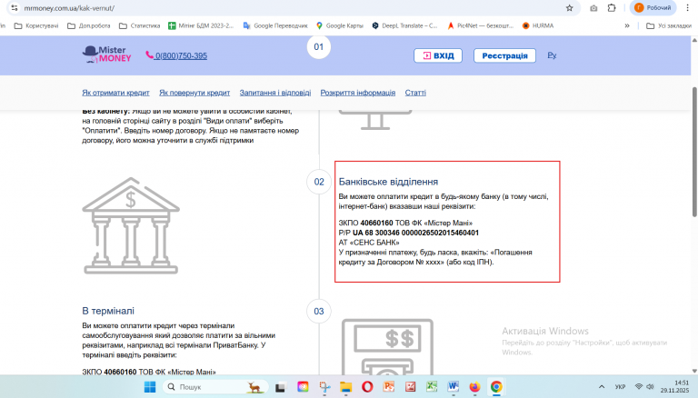Open Статті menu item
The image size is (698, 398).
pyautogui.click(x=415, y=93)
